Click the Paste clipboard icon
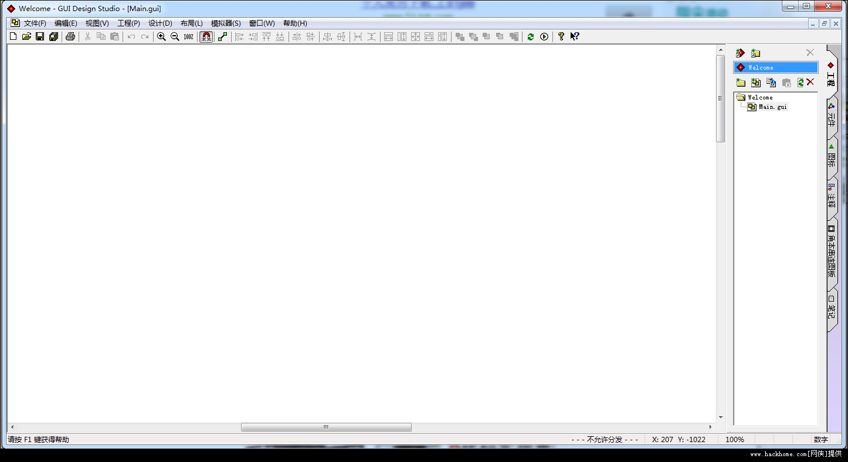 pyautogui.click(x=114, y=36)
